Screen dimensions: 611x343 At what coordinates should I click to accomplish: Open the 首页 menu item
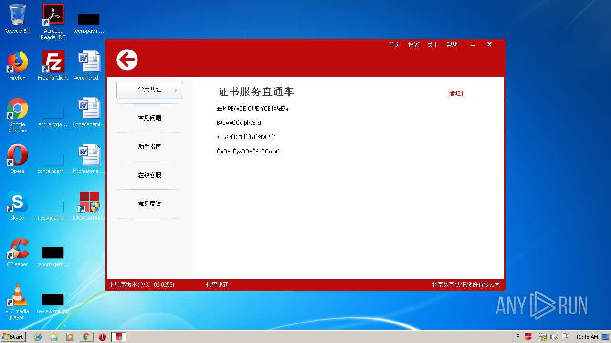coord(394,45)
